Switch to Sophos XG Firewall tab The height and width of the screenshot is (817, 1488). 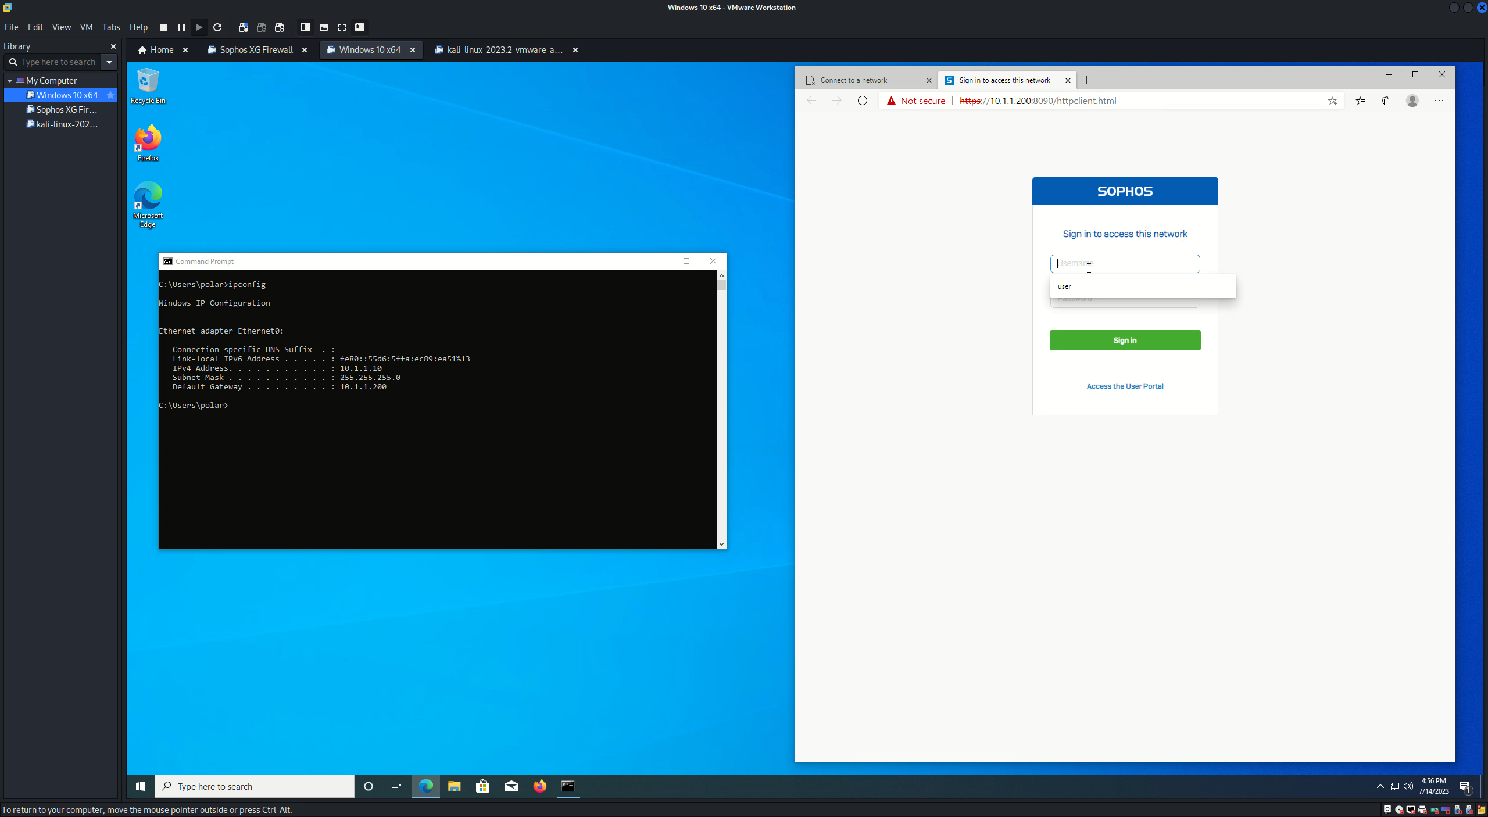click(x=256, y=49)
